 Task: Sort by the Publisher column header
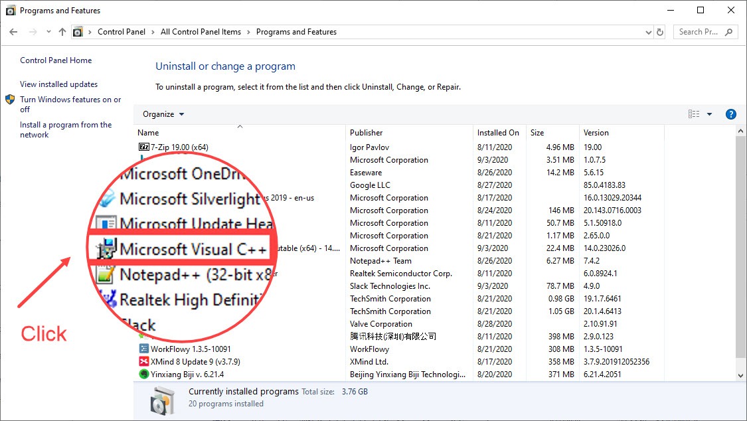point(409,133)
